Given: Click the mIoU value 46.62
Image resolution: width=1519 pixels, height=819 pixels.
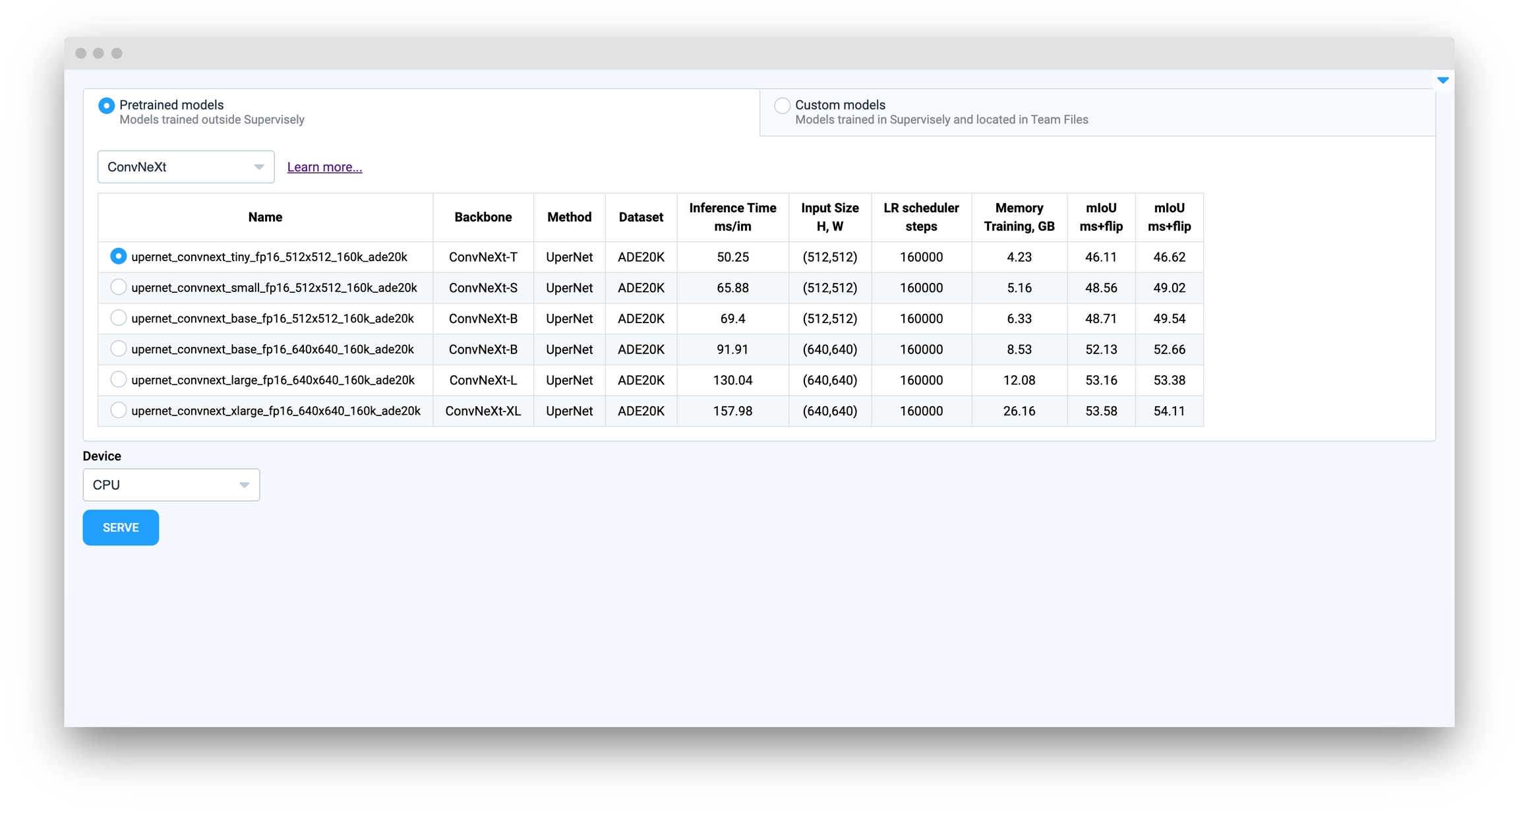Looking at the screenshot, I should pos(1170,257).
